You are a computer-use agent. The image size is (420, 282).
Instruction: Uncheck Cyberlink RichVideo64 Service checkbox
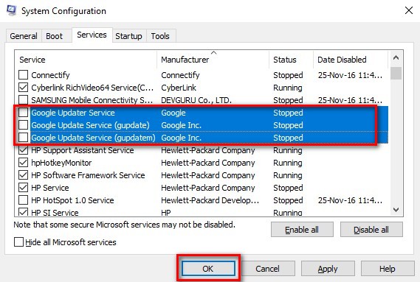tap(24, 88)
